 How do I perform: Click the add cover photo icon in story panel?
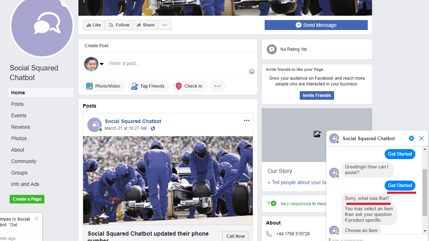point(317,134)
